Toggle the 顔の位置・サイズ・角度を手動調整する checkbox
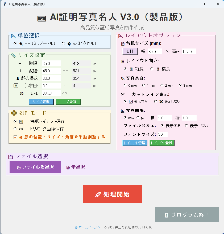Viewport: 224px width, 234px height. coord(15,137)
